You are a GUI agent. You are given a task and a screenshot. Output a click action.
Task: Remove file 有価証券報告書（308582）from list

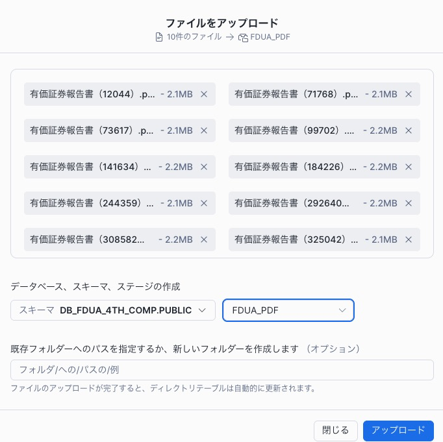pos(203,239)
